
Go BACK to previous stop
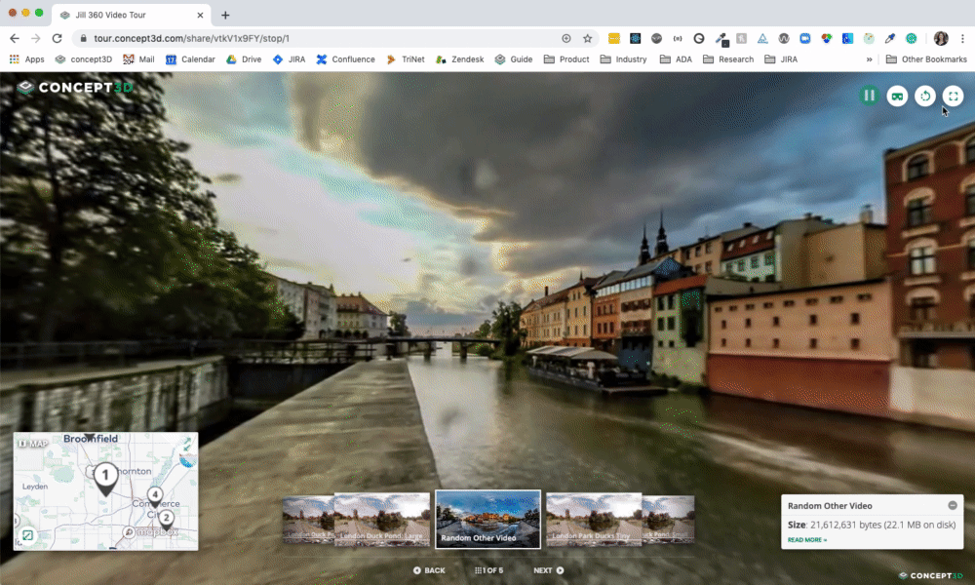point(429,570)
